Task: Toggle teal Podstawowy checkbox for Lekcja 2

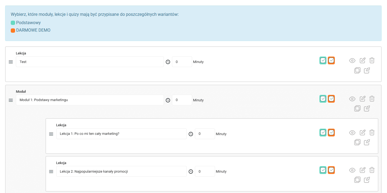Action: [323, 170]
